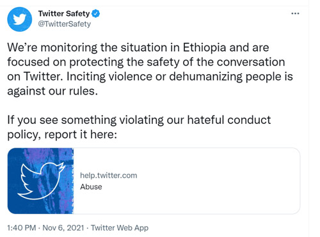Viewport: 320px width, 237px height.
Task: Click the "report it here:" text
Action: tap(81, 135)
